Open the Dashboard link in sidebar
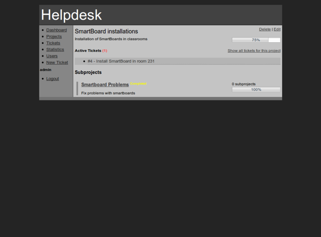Image resolution: width=321 pixels, height=237 pixels. 57,30
